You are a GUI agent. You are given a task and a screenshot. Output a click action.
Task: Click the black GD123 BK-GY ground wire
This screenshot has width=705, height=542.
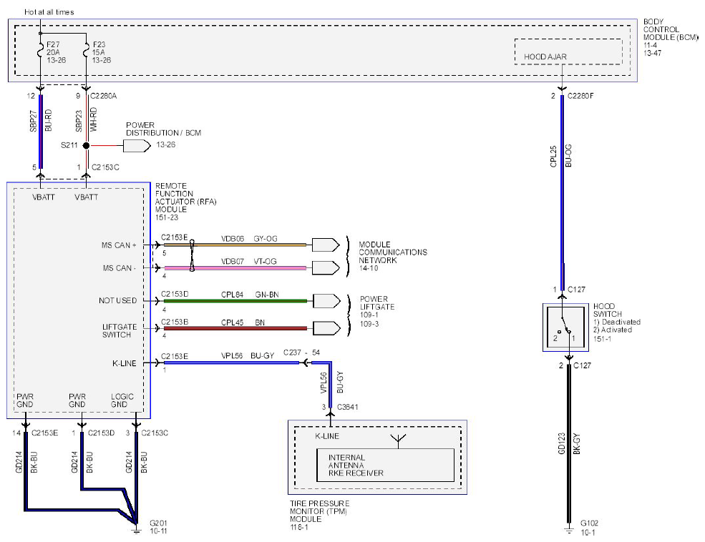pos(569,445)
